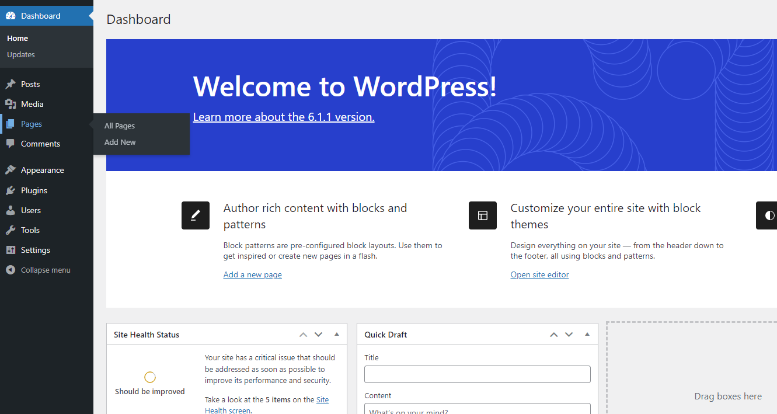
Task: Click the Plugins plug icon
Action: click(x=11, y=190)
